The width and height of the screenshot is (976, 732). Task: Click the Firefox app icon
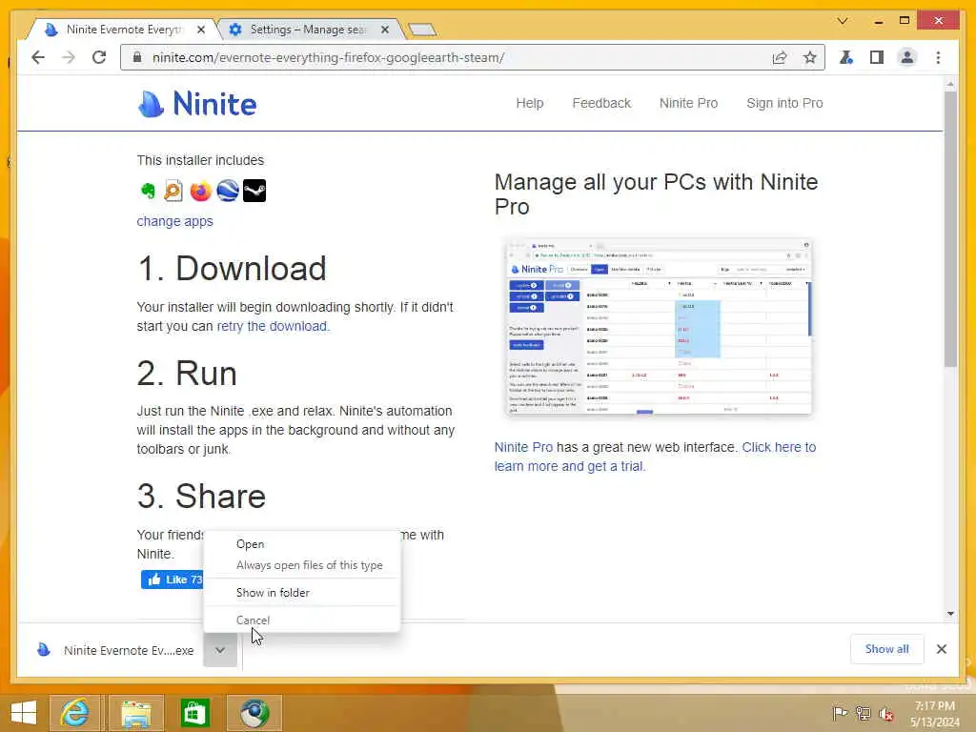click(200, 191)
